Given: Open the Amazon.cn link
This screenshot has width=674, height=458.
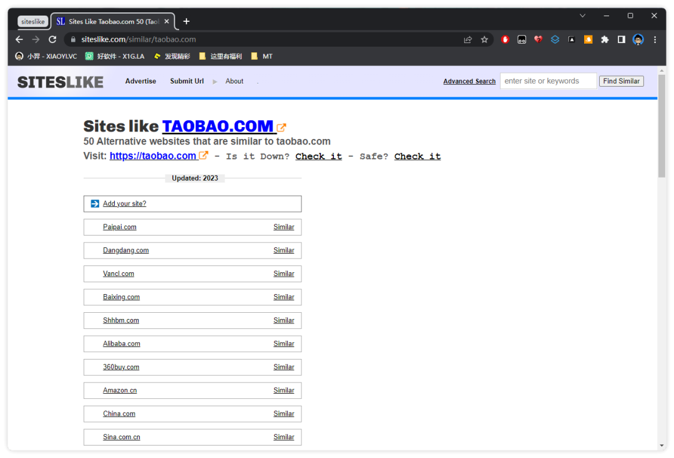Looking at the screenshot, I should tap(119, 391).
